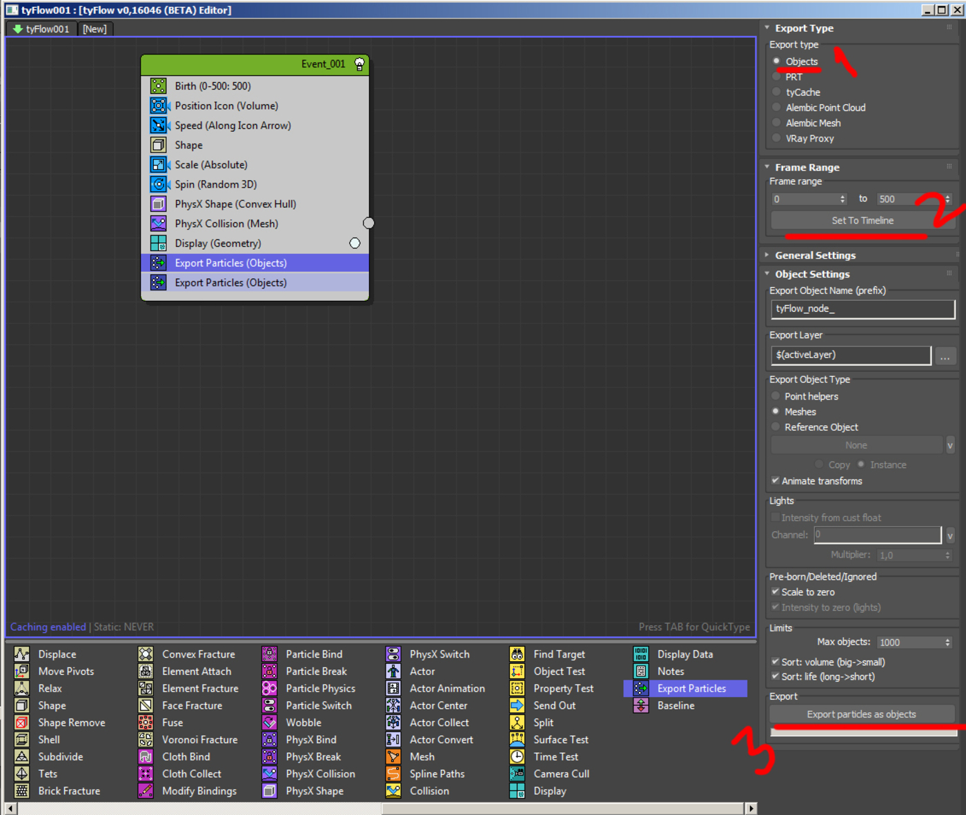Collapse the Object Settings rollout
Screen dimensions: 966x815
[767, 274]
